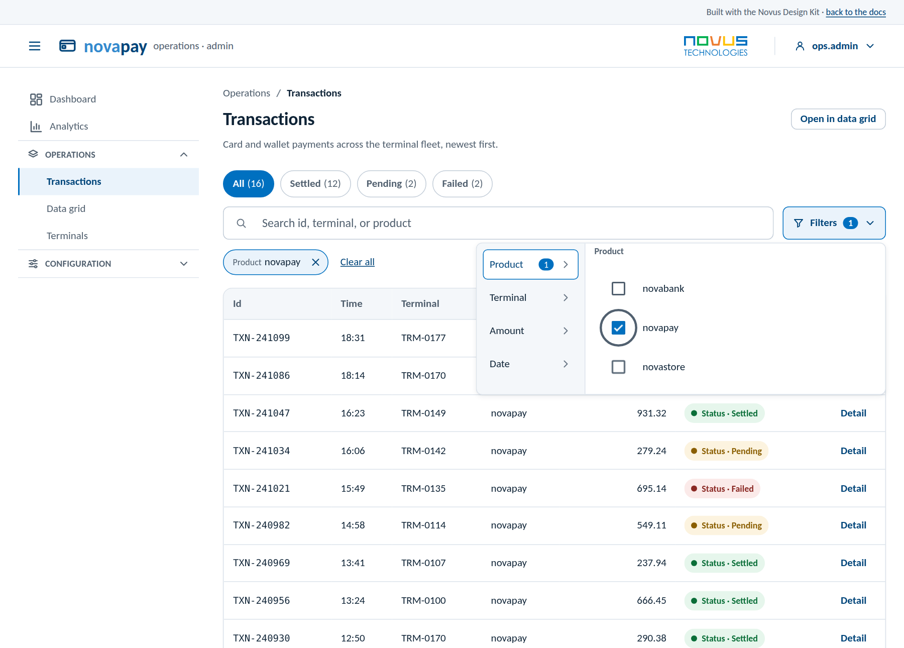904x648 pixels.
Task: Click the Novus Technologies logo
Action: (715, 46)
